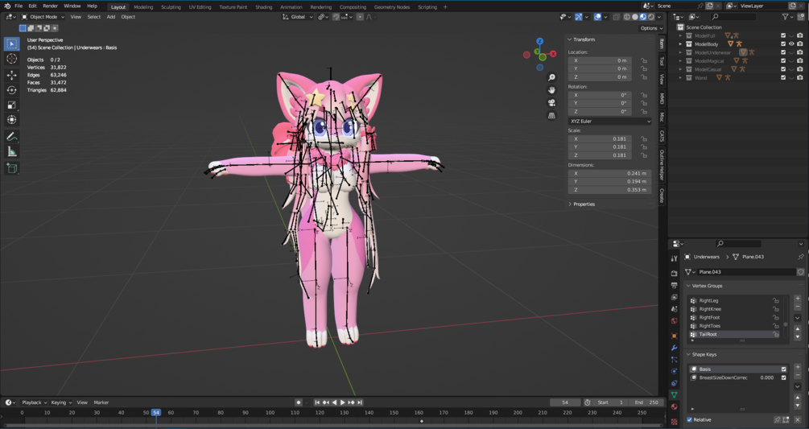
Task: Select the Cursor tool
Action: (11, 59)
